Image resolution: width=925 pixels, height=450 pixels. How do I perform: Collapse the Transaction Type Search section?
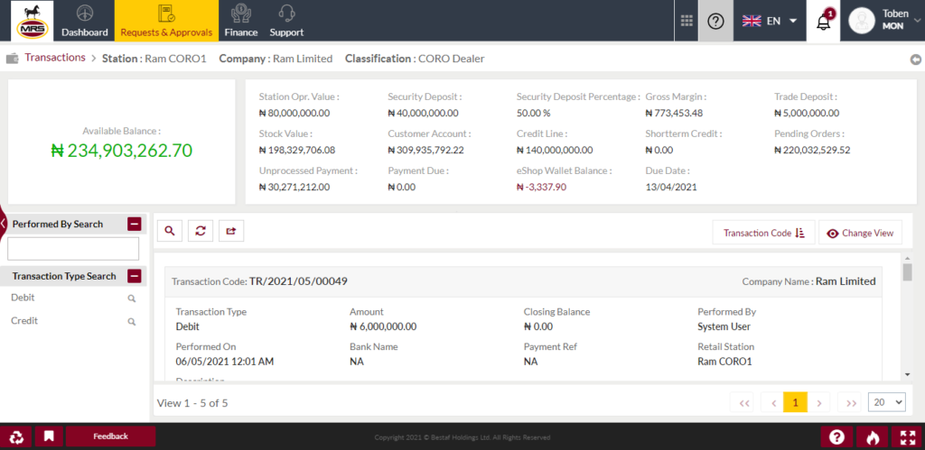[135, 276]
